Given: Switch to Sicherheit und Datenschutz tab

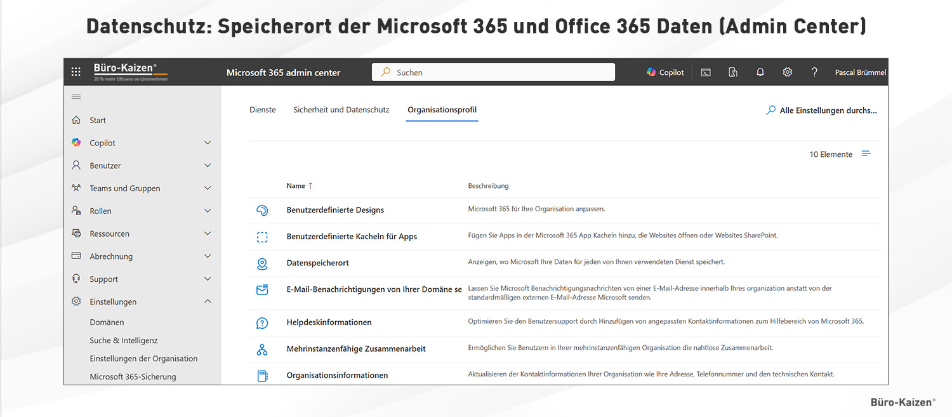Looking at the screenshot, I should [341, 110].
